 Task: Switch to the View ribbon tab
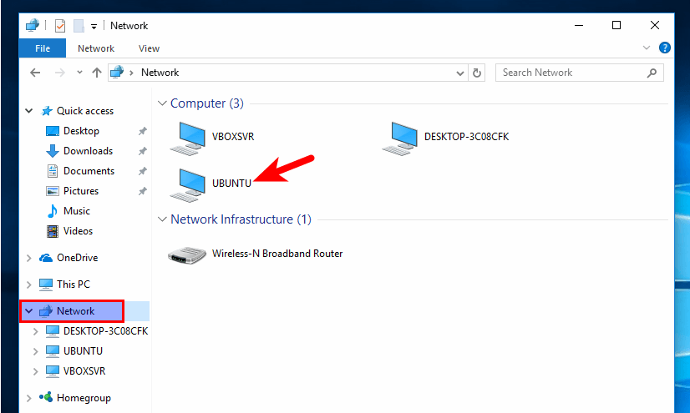point(149,48)
